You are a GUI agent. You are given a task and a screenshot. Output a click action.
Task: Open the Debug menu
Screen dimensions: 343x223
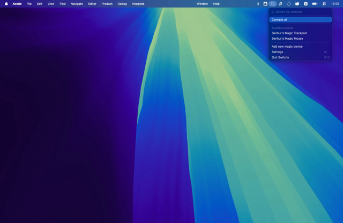pos(122,4)
